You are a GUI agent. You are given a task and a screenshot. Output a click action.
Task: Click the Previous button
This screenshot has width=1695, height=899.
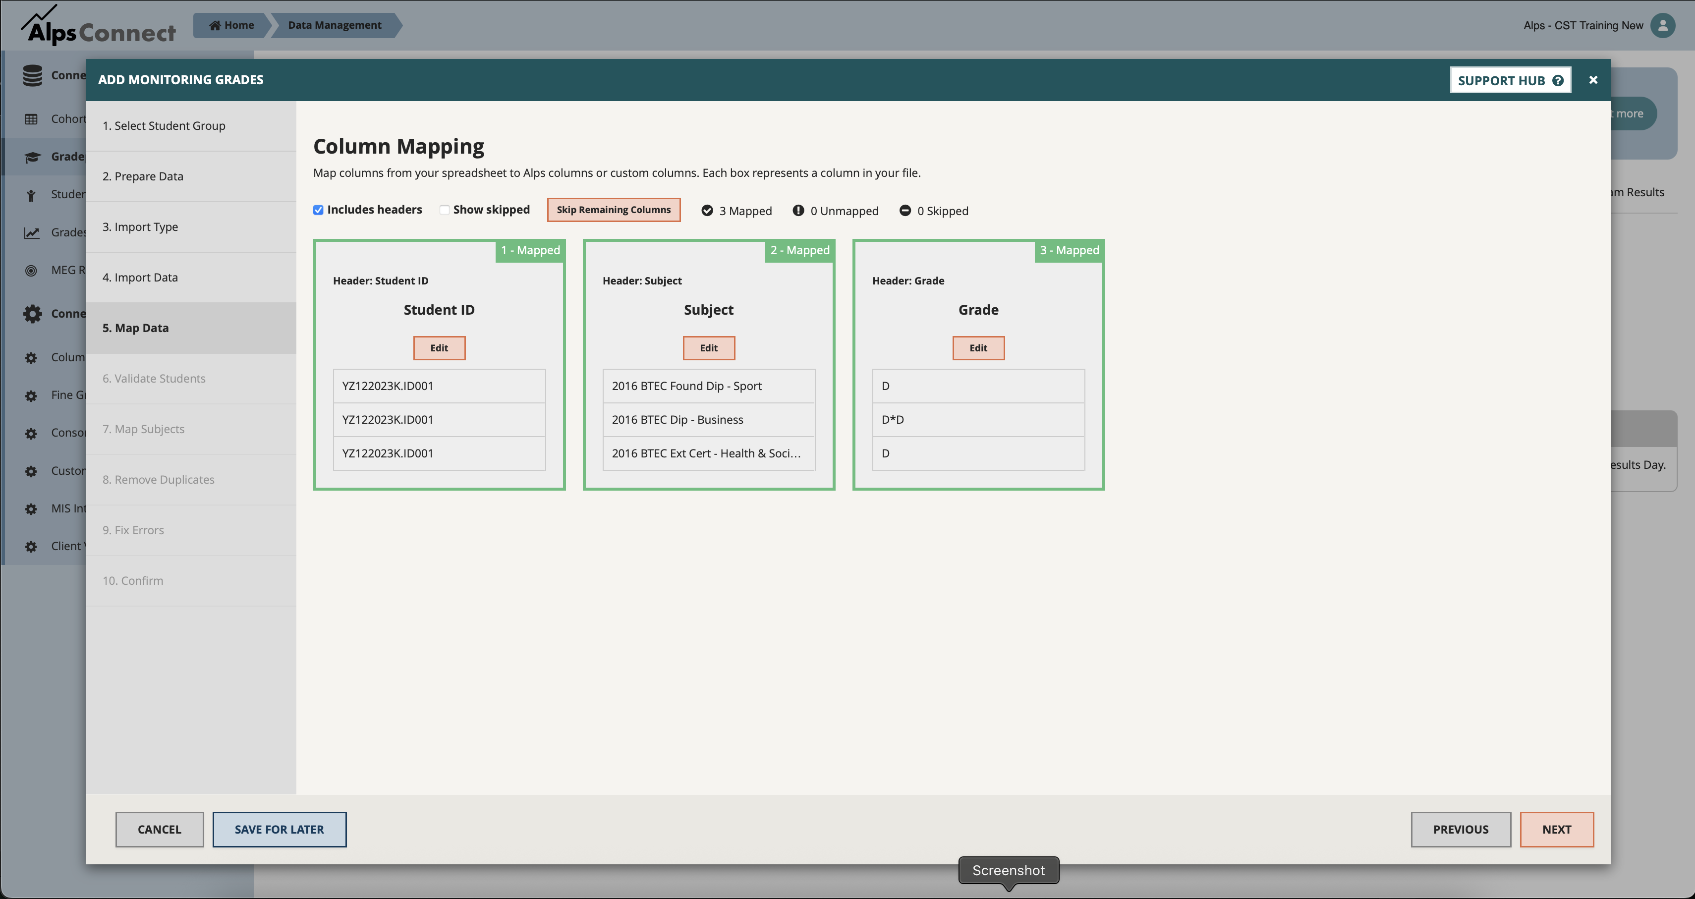1461,829
